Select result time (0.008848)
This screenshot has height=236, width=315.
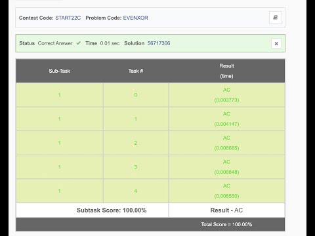tap(226, 172)
